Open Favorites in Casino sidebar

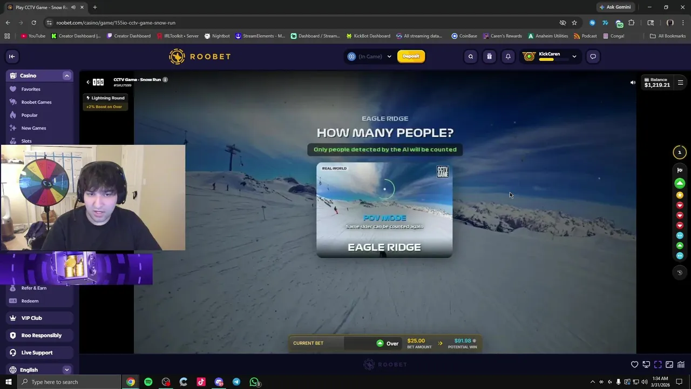pyautogui.click(x=39, y=89)
